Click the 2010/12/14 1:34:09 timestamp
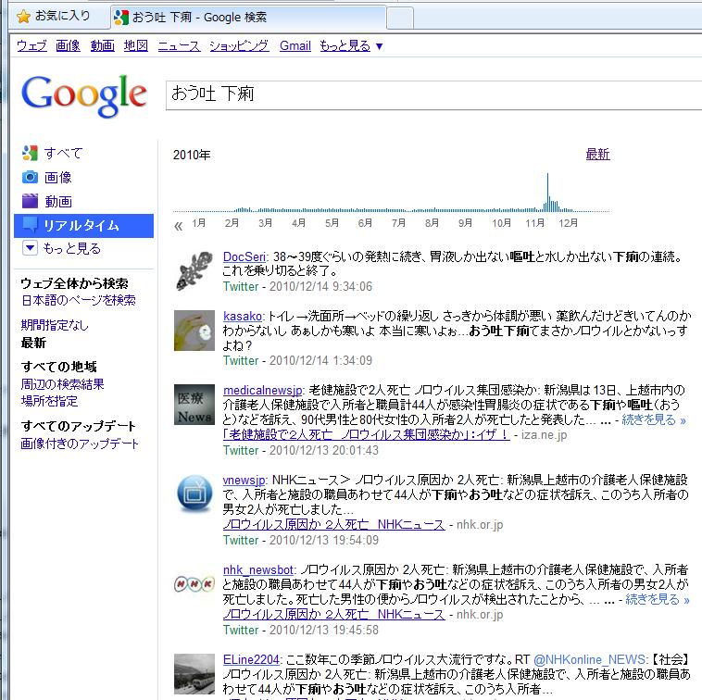The height and width of the screenshot is (700, 702). click(320, 361)
